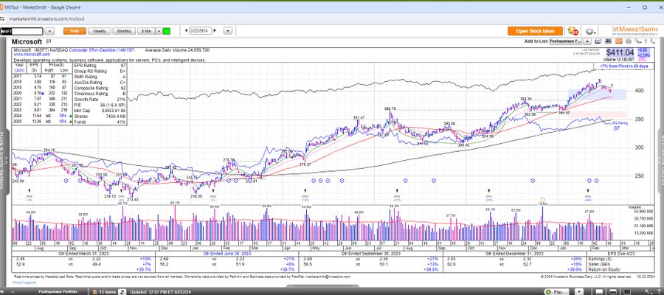Click the Return on Equity label

tap(603, 269)
